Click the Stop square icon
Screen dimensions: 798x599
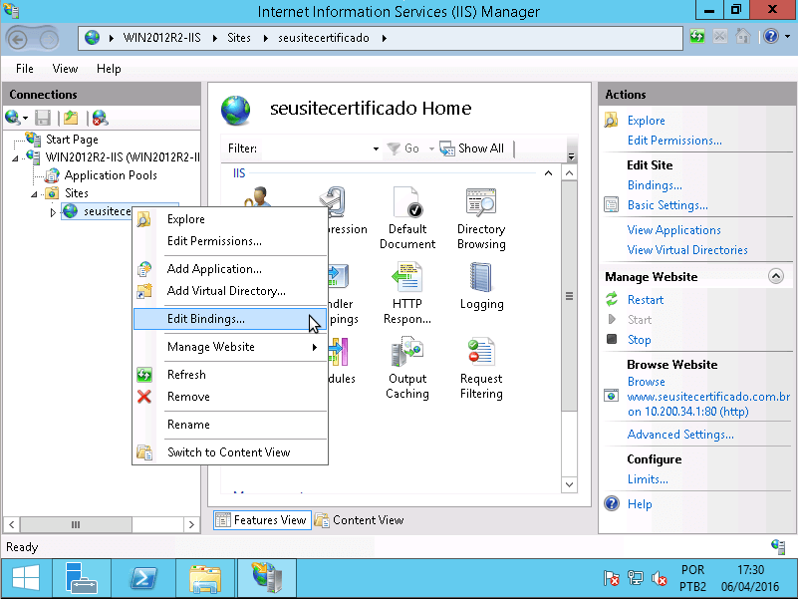612,339
